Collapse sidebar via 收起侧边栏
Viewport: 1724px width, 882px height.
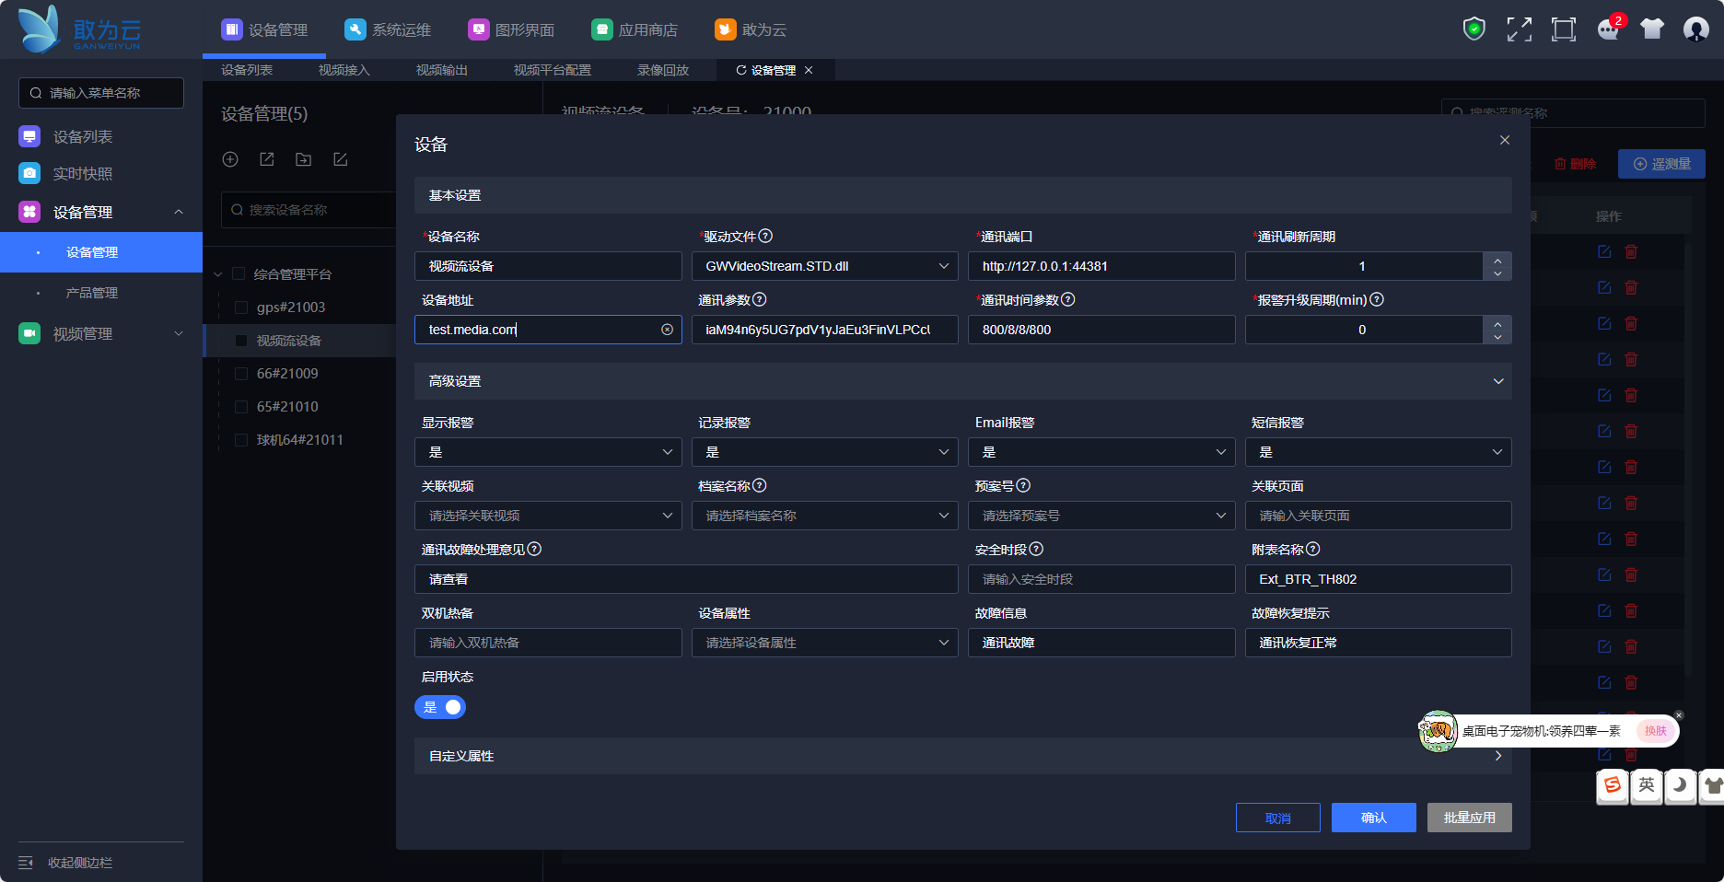[65, 863]
